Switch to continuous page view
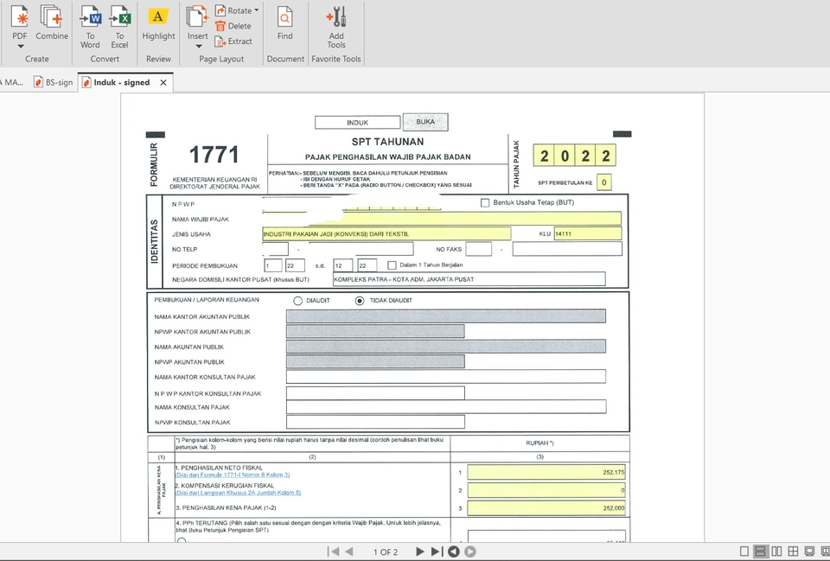Viewport: 830px width, 561px height. click(x=760, y=551)
